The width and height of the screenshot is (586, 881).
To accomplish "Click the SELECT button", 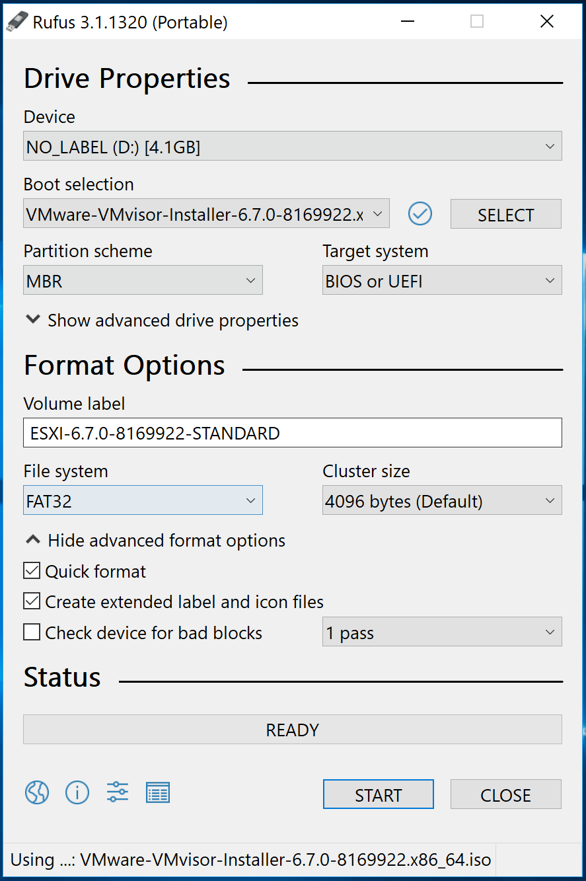I will pyautogui.click(x=506, y=214).
